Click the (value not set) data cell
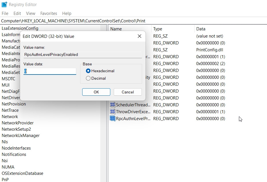Screen dimensions: 267x182 (210, 36)
